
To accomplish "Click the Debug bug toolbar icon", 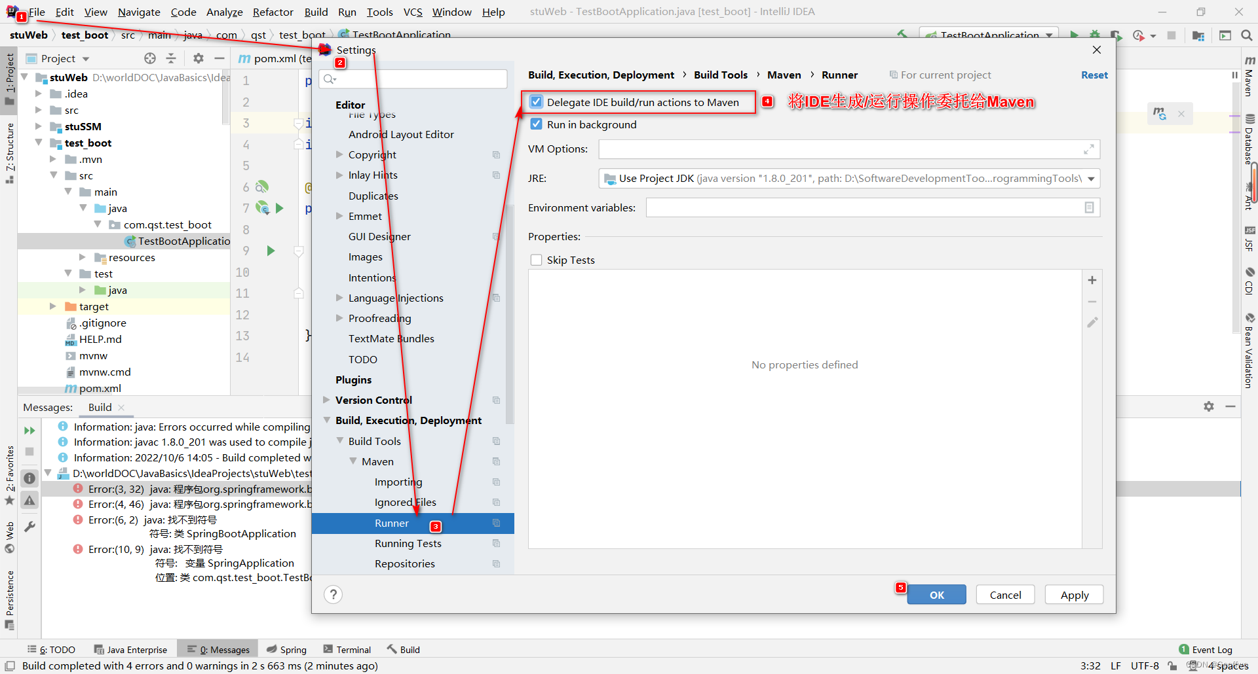I will 1095,35.
